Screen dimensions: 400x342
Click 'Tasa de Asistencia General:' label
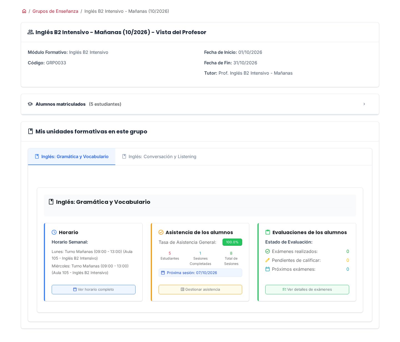pyautogui.click(x=187, y=242)
